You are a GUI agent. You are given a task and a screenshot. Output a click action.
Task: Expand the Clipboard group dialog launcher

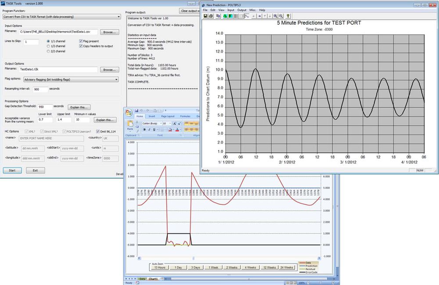[139, 135]
